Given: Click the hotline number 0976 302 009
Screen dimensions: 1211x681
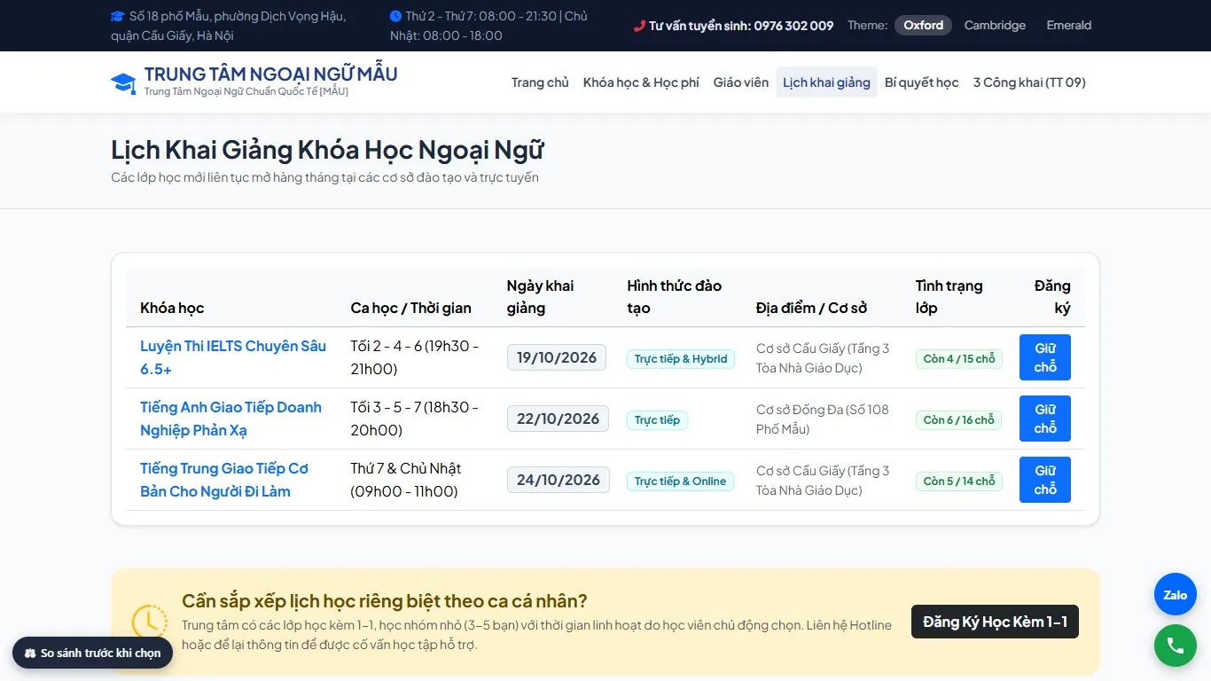Looking at the screenshot, I should tap(793, 26).
